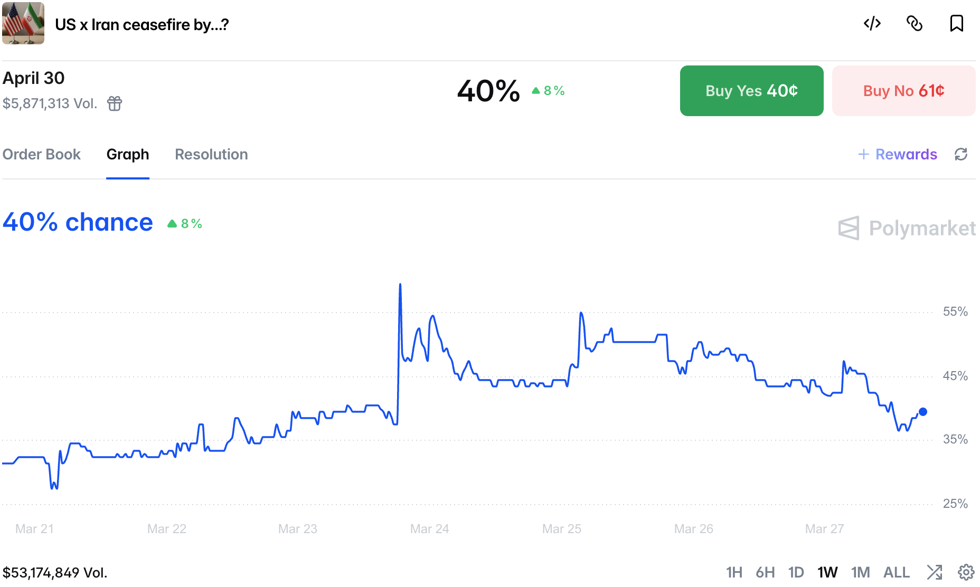Click the gift rewards icon near volume
980x587 pixels.
[x=115, y=103]
